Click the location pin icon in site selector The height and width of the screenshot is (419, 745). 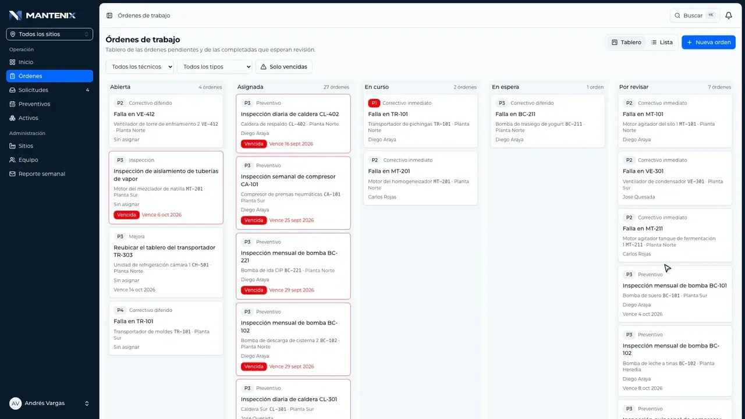(13, 34)
